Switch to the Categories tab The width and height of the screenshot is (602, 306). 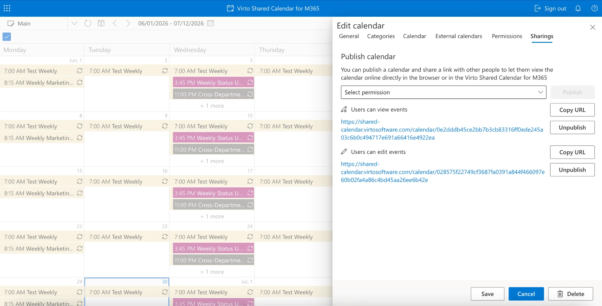(x=381, y=36)
